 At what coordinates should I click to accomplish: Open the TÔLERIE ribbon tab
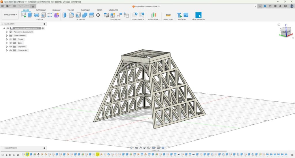tap(71, 10)
